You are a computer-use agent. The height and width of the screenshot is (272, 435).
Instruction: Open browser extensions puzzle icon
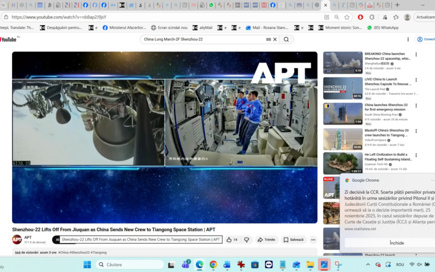point(372,17)
